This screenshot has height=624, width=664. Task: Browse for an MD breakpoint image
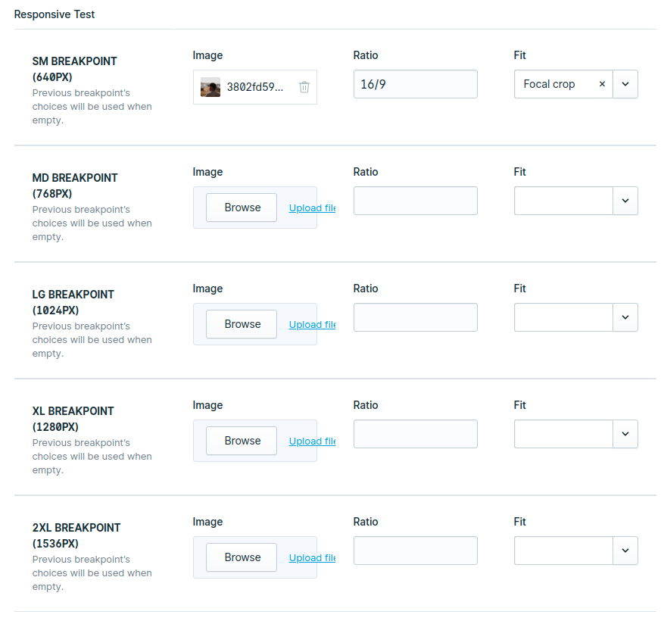(x=242, y=207)
